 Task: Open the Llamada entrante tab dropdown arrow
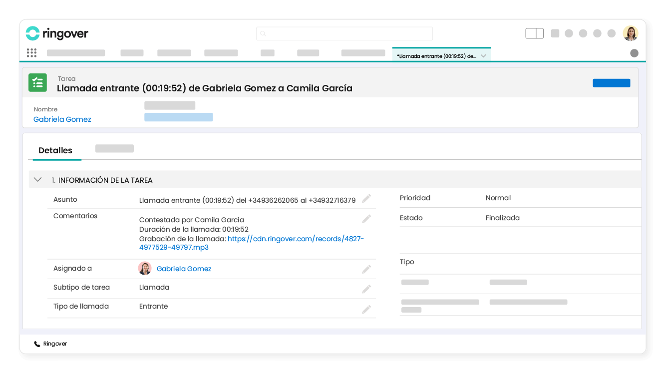[x=483, y=56]
